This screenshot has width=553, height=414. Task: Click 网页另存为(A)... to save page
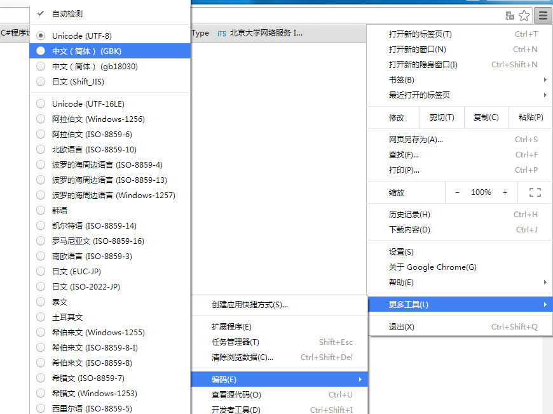(x=460, y=140)
